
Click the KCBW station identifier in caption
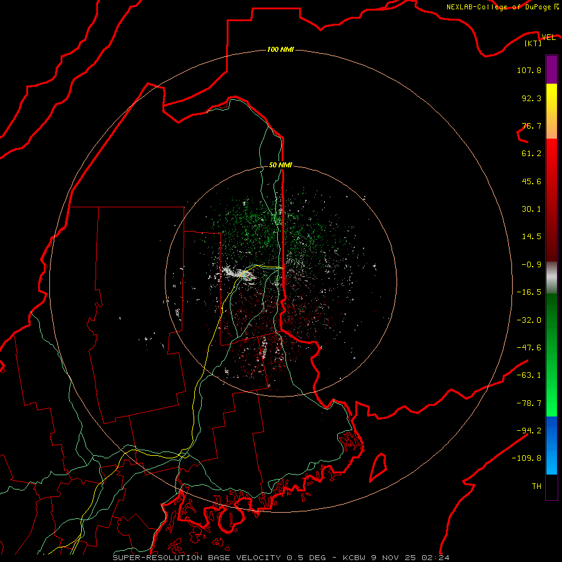coord(354,558)
